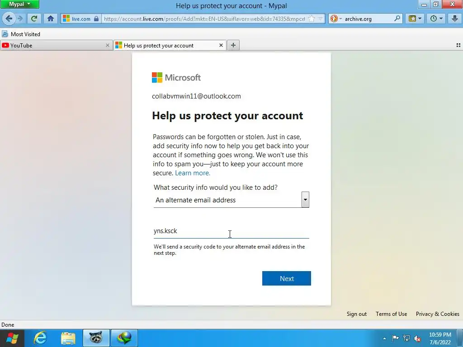
Task: Reload the current page
Action: coord(34,19)
